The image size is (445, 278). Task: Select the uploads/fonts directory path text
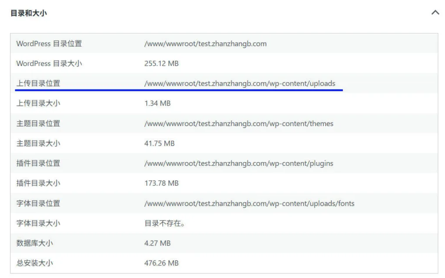coord(249,203)
